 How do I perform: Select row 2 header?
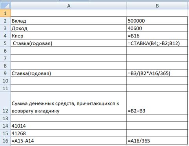tap(5, 21)
